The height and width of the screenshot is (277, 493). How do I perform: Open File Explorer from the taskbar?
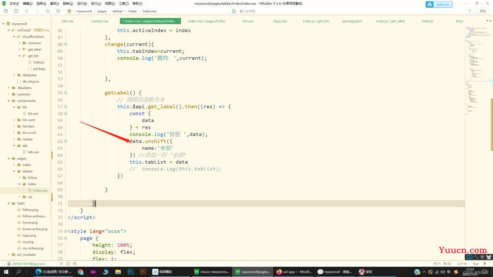(x=118, y=272)
